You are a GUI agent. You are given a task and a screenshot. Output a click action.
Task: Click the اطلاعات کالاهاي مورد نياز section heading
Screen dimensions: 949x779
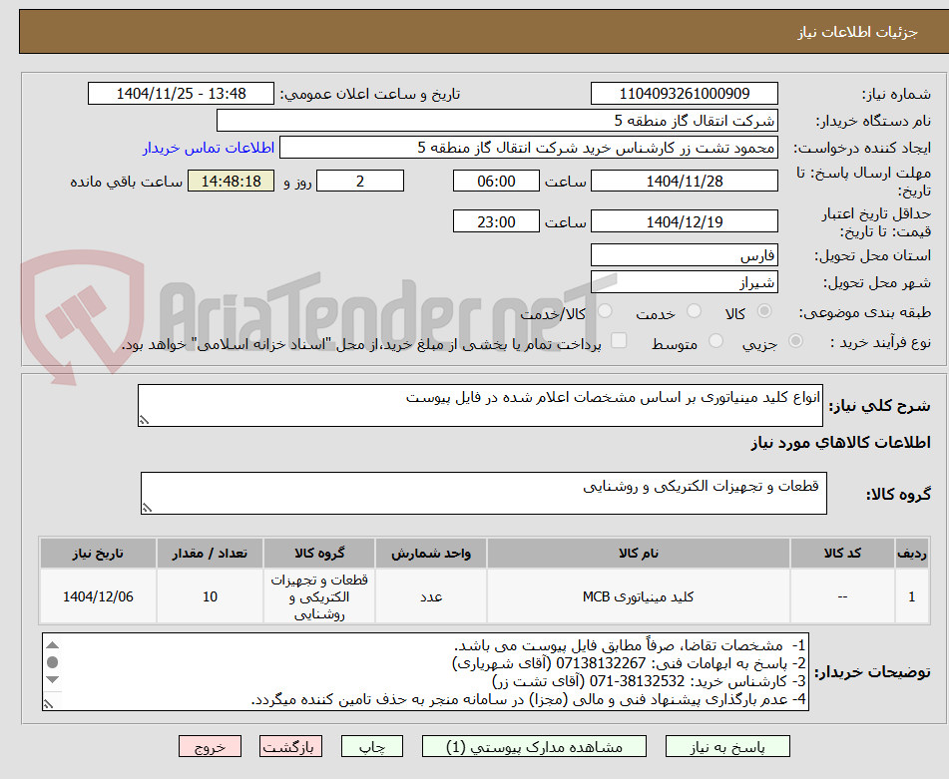point(840,443)
